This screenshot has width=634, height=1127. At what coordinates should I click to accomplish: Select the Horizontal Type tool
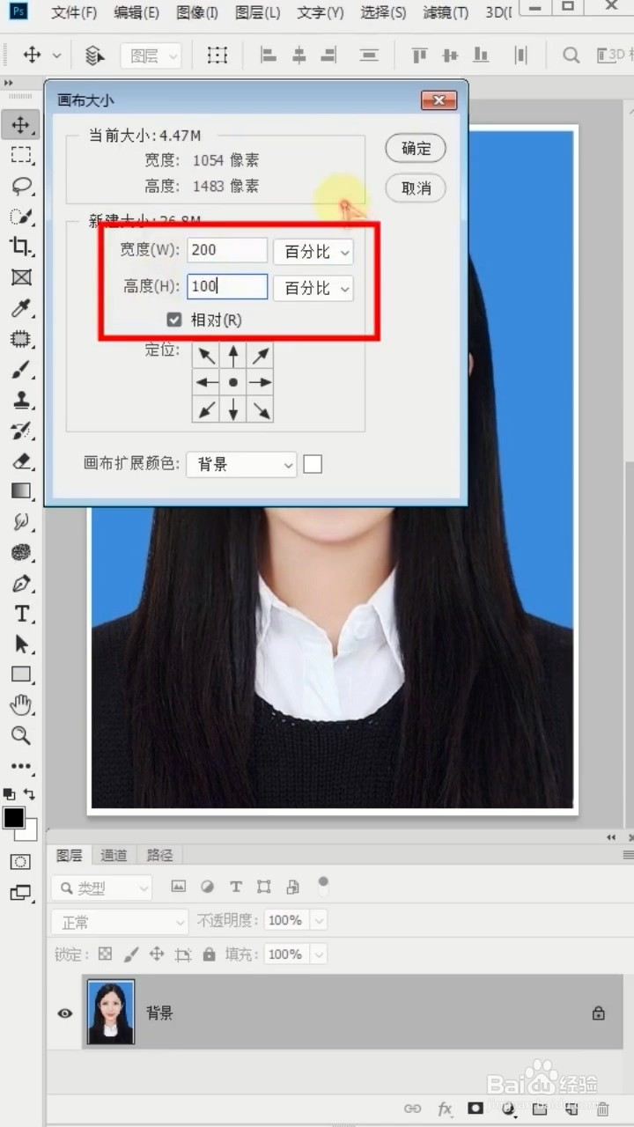click(21, 614)
